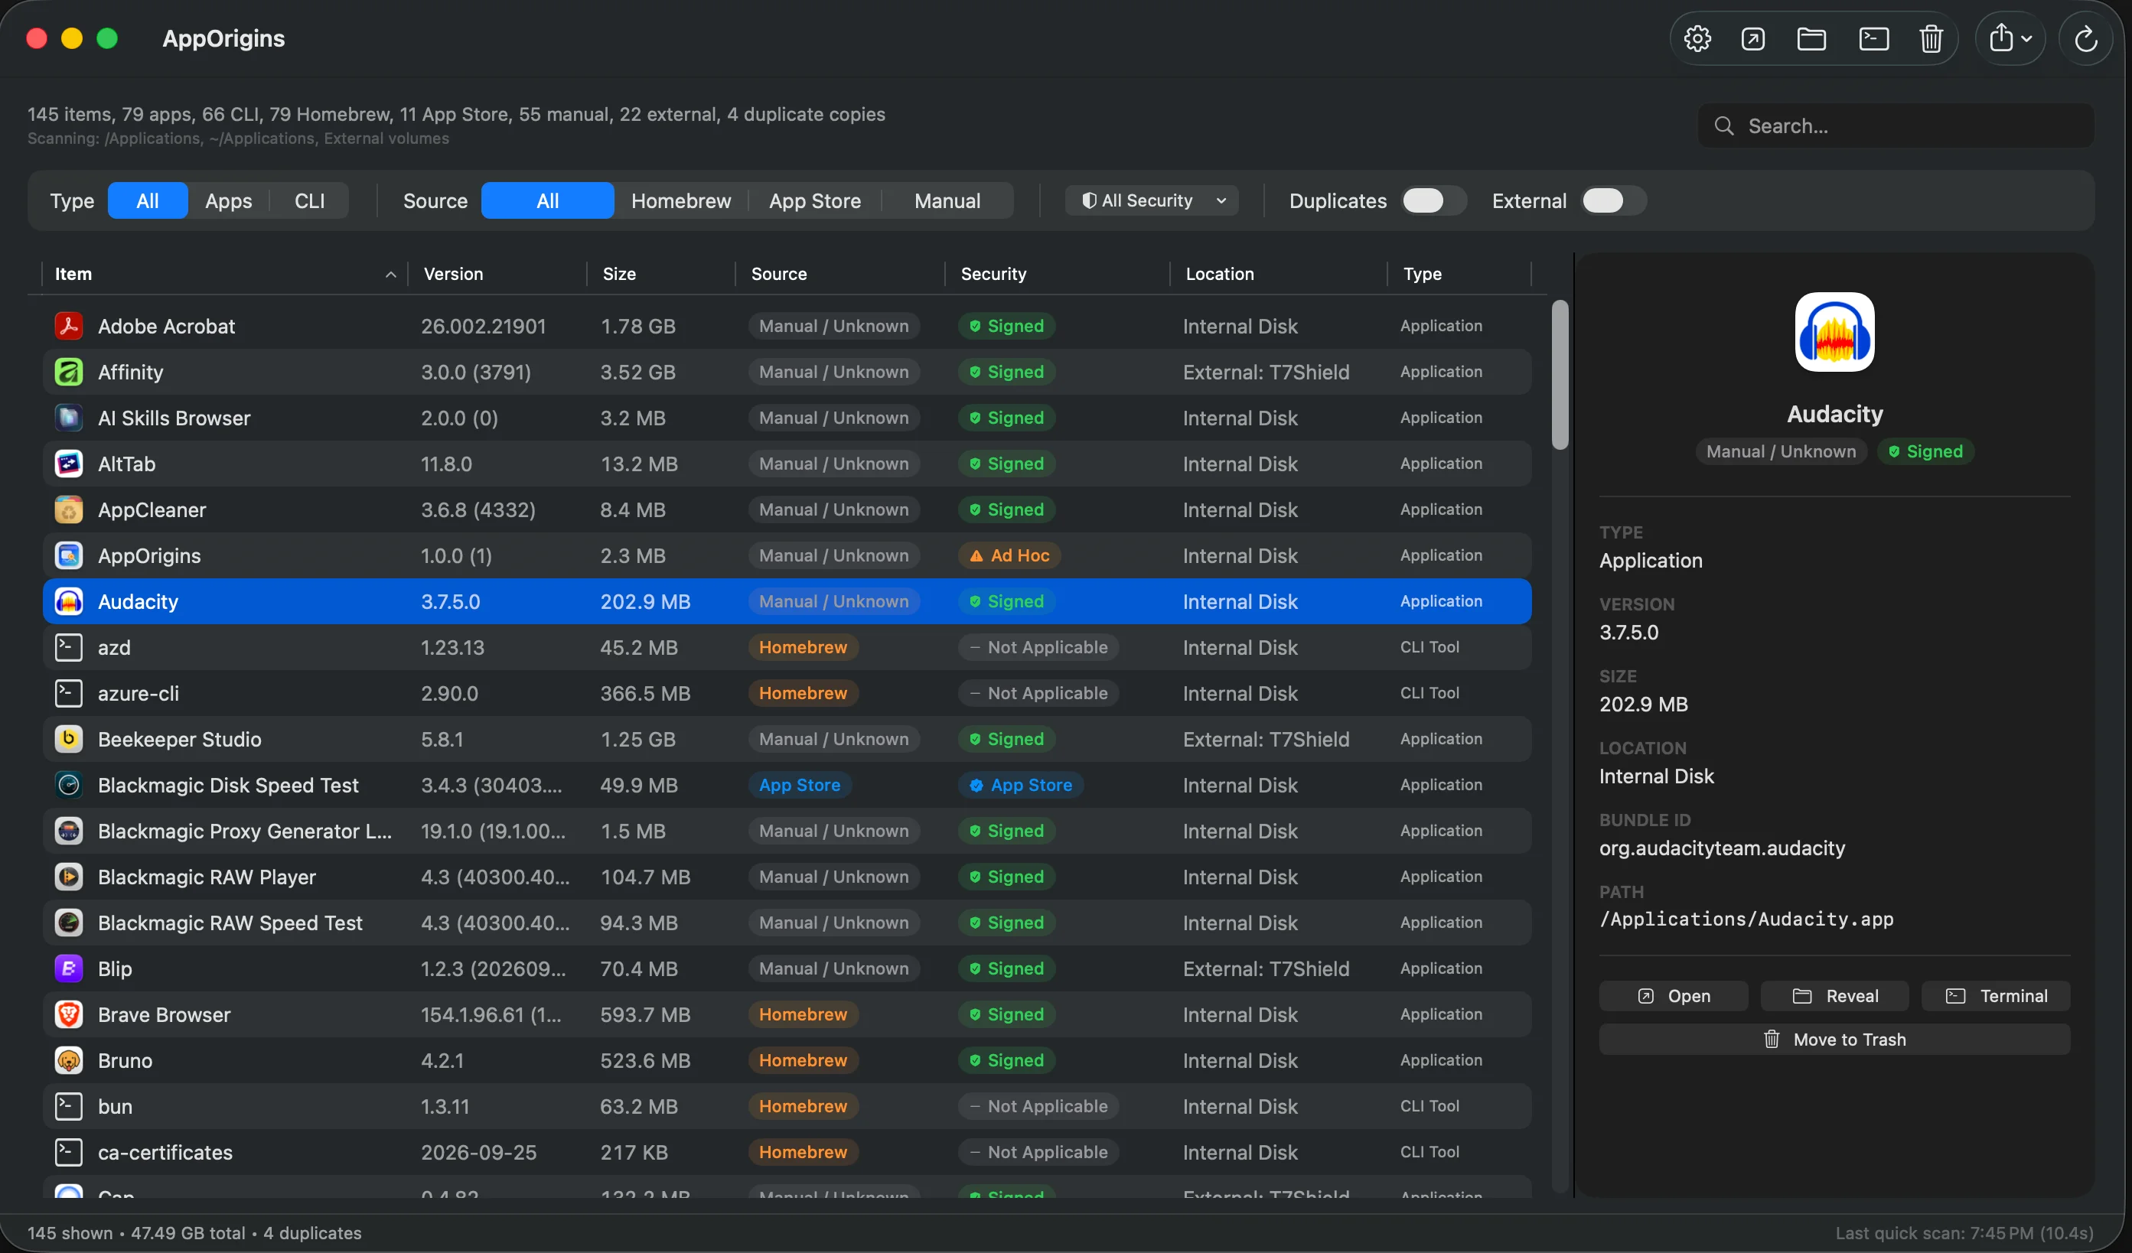
Task: Click azd's Not Applicable badge
Action: [1038, 648]
